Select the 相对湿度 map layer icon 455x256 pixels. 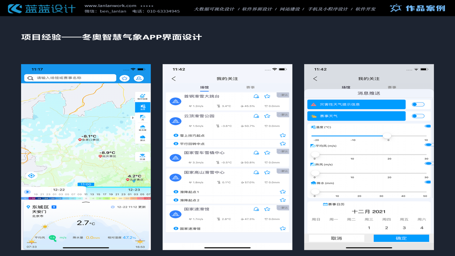pyautogui.click(x=143, y=97)
